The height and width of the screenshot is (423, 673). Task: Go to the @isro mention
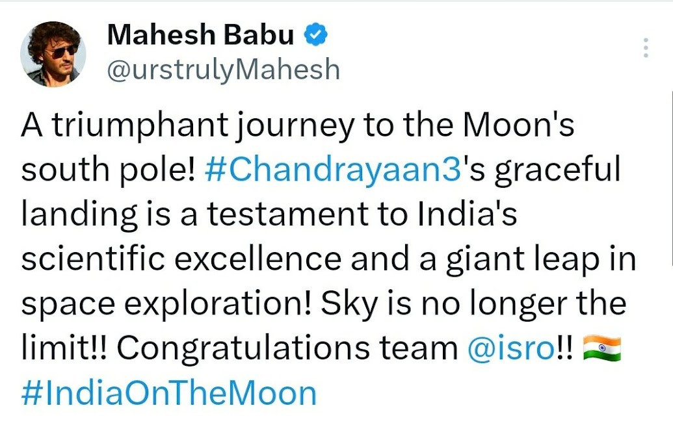tap(510, 349)
